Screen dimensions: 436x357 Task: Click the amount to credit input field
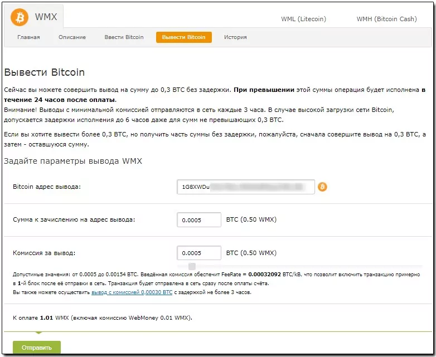(x=199, y=220)
